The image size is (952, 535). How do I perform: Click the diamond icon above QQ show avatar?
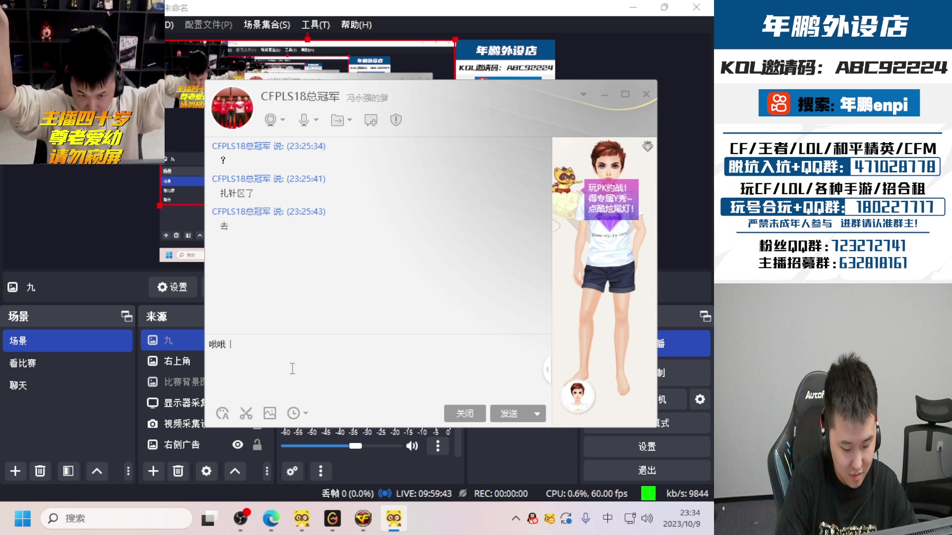point(648,146)
